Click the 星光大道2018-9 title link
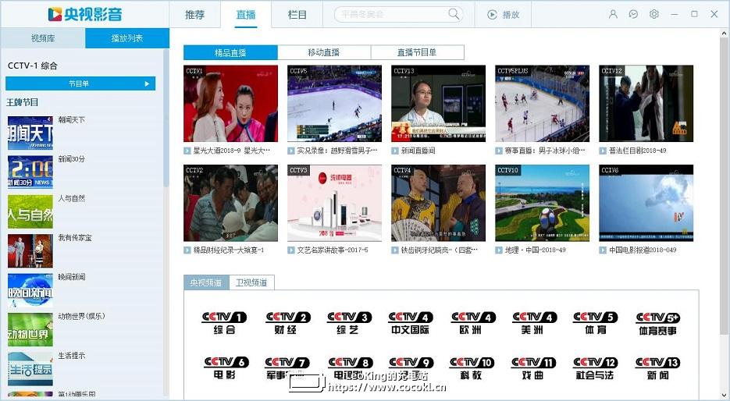730x401 pixels. (231, 151)
